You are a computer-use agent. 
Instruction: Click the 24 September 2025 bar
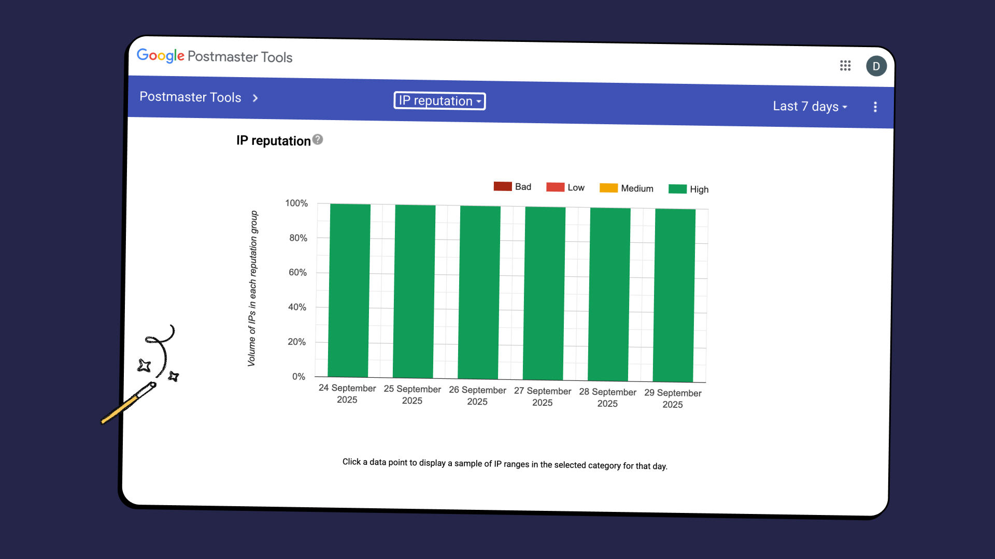349,290
